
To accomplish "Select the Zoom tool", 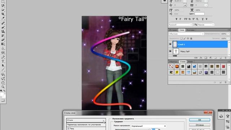I will click(x=3, y=87).
